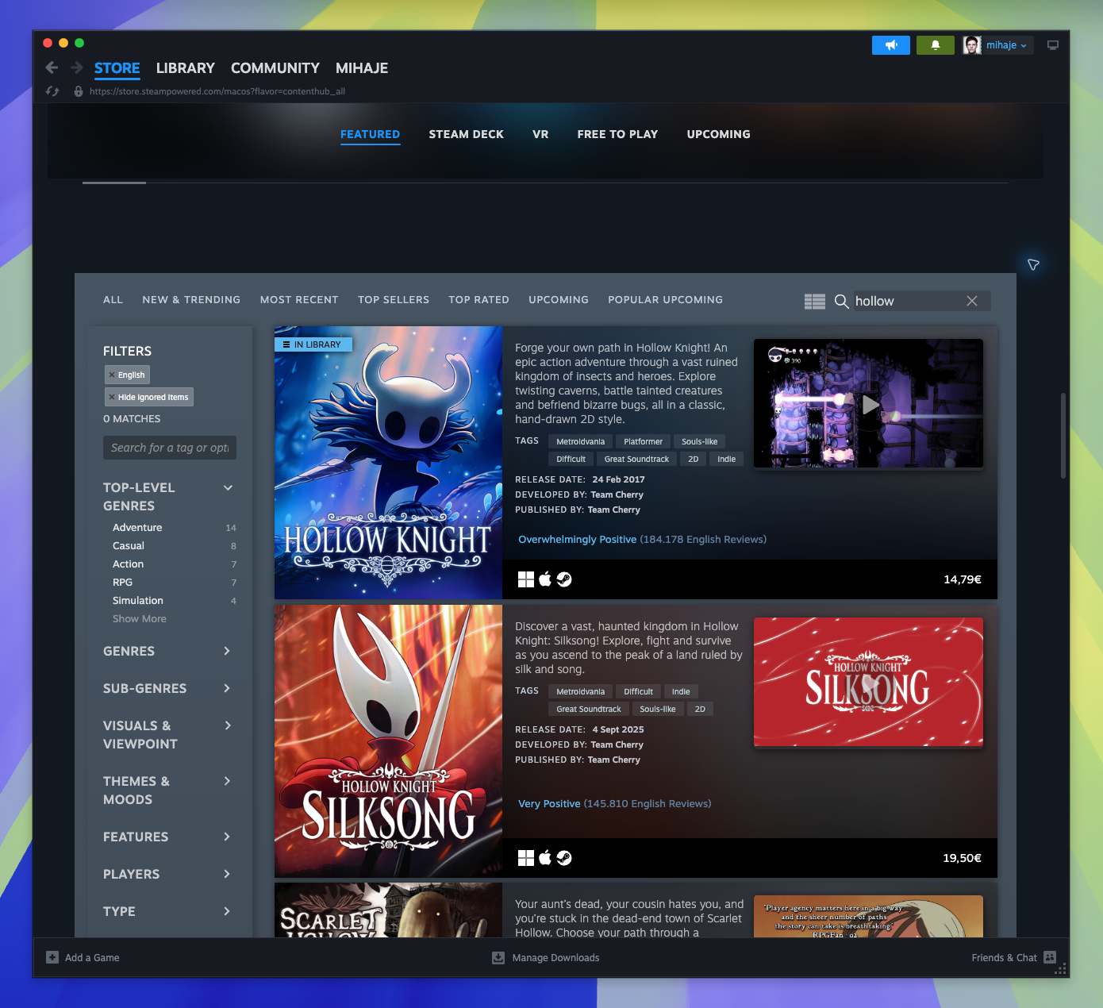The height and width of the screenshot is (1008, 1103).
Task: Go forward with the right arrow icon
Action: 77,67
